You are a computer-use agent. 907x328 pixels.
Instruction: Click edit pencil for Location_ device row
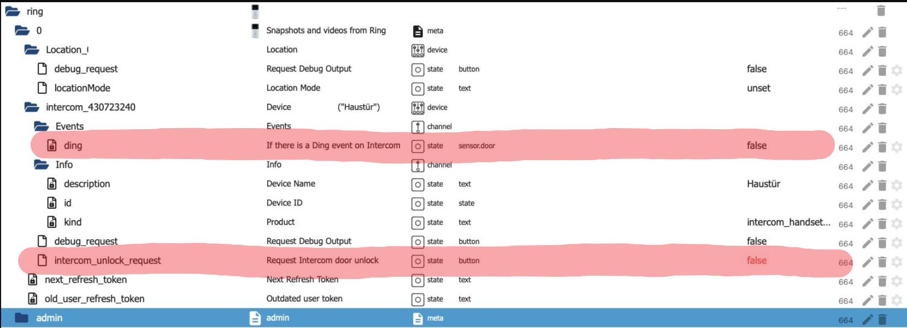pos(867,52)
